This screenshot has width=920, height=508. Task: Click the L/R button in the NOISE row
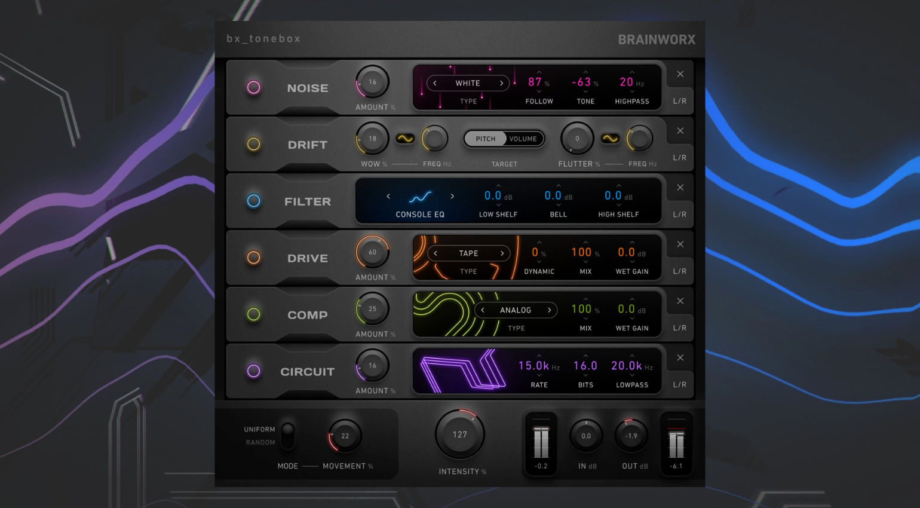679,100
